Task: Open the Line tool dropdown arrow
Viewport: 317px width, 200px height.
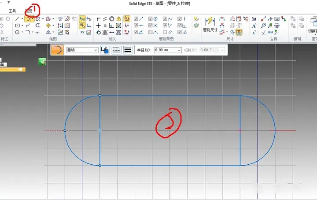Action: 22,19
